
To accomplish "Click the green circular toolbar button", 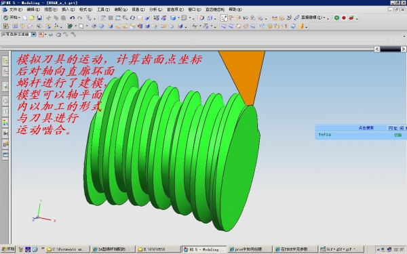I will coord(336,18).
